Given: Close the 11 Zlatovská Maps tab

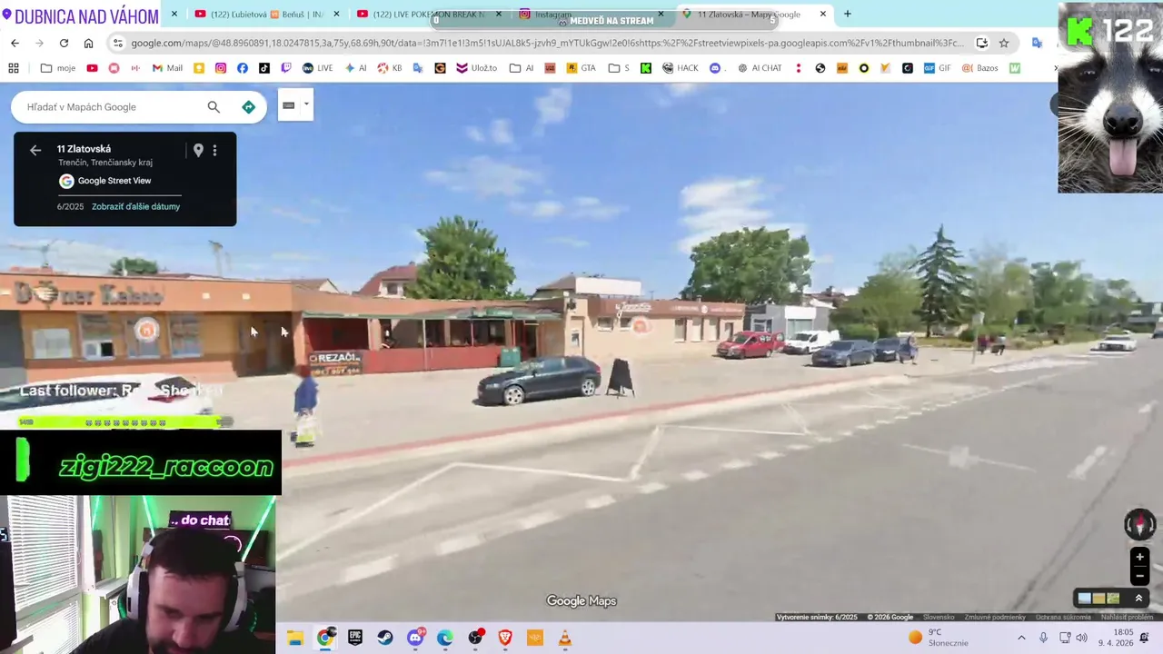Looking at the screenshot, I should point(823,15).
